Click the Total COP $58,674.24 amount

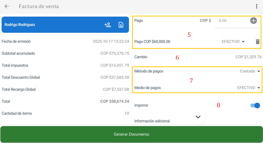[x=114, y=101]
